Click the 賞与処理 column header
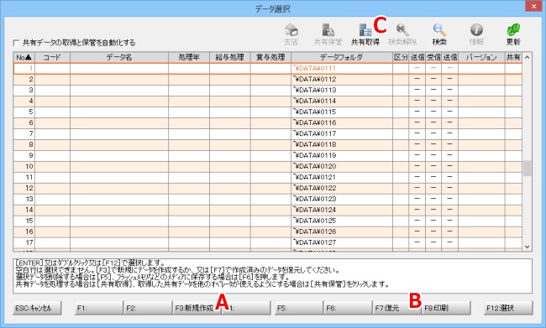 (x=270, y=57)
